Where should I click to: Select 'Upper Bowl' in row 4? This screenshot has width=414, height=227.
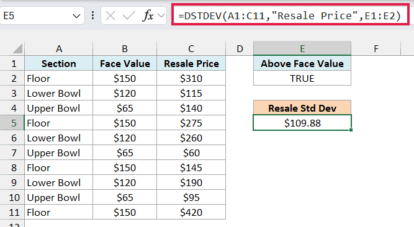(x=59, y=108)
